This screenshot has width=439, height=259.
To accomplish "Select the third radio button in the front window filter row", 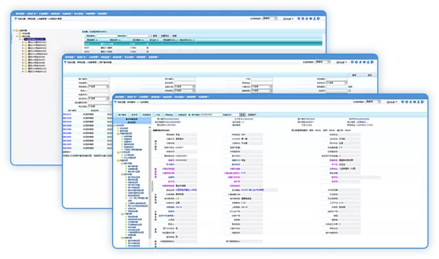I will tap(140, 115).
